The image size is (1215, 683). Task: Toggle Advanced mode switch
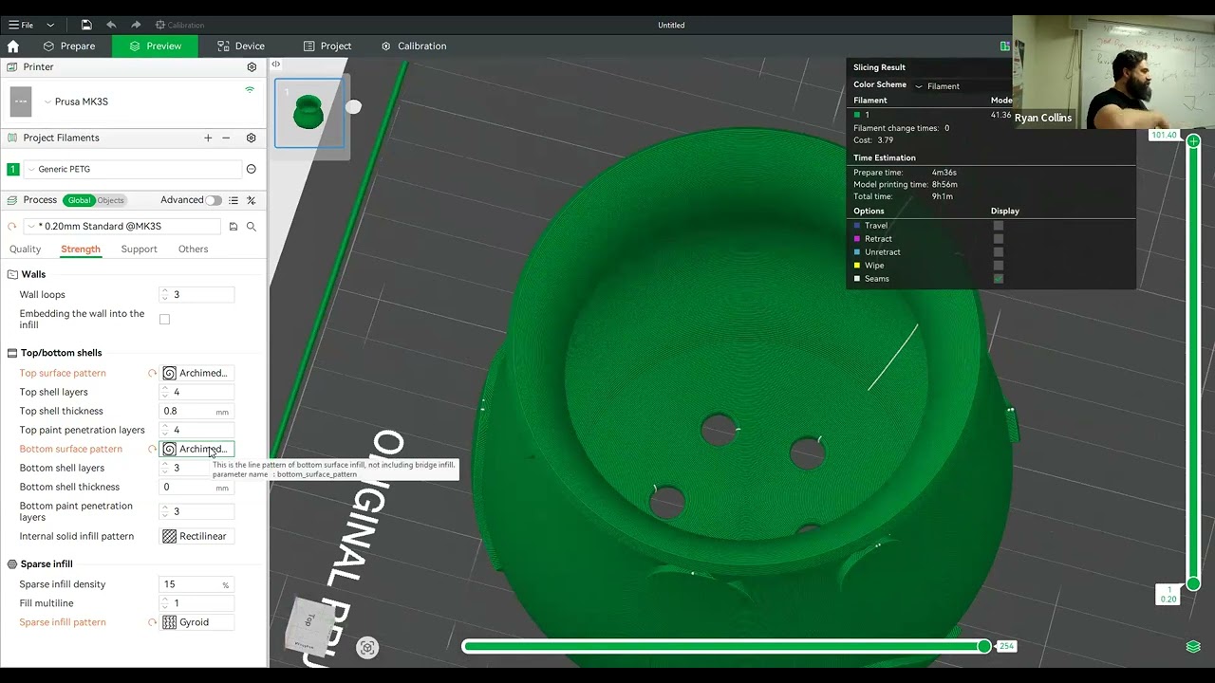coord(214,200)
